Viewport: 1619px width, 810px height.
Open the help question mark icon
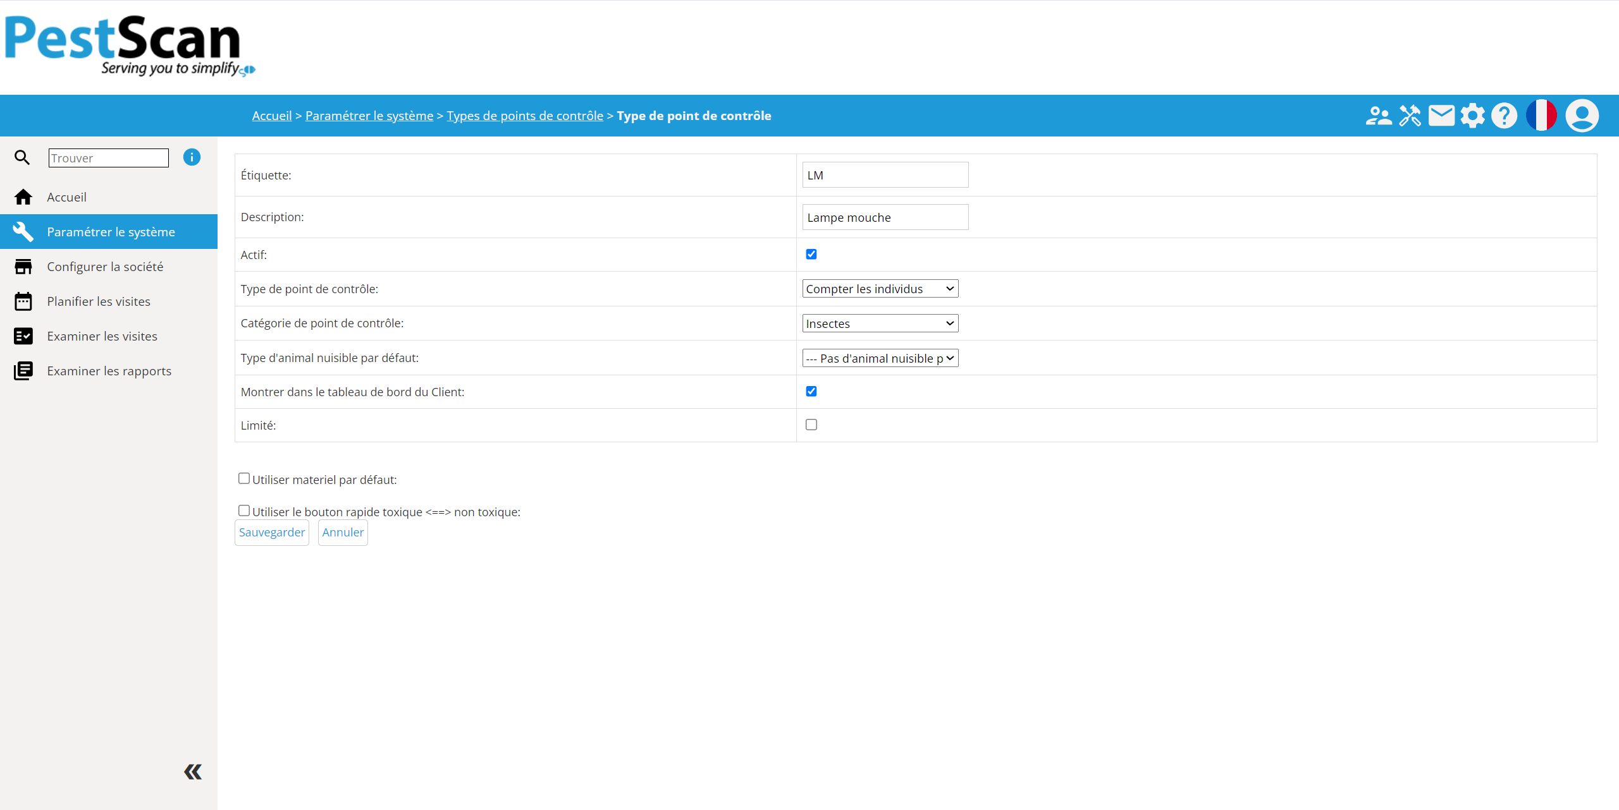1504,116
